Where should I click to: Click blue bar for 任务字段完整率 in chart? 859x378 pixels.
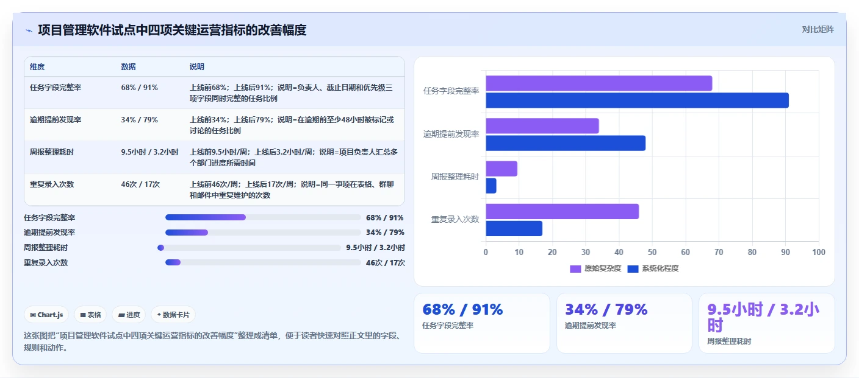tap(637, 100)
